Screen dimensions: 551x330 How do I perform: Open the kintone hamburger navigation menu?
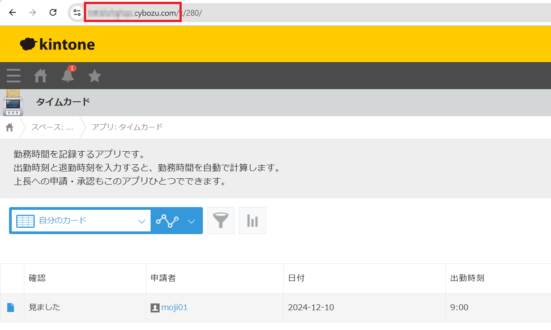[13, 75]
